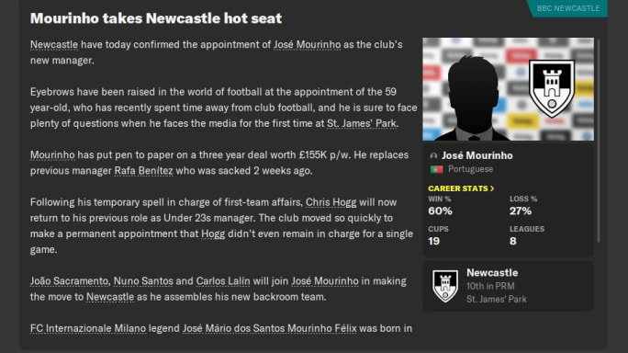The height and width of the screenshot is (353, 628).
Task: Open the Rafa Benítez profile link
Action: coord(143,170)
